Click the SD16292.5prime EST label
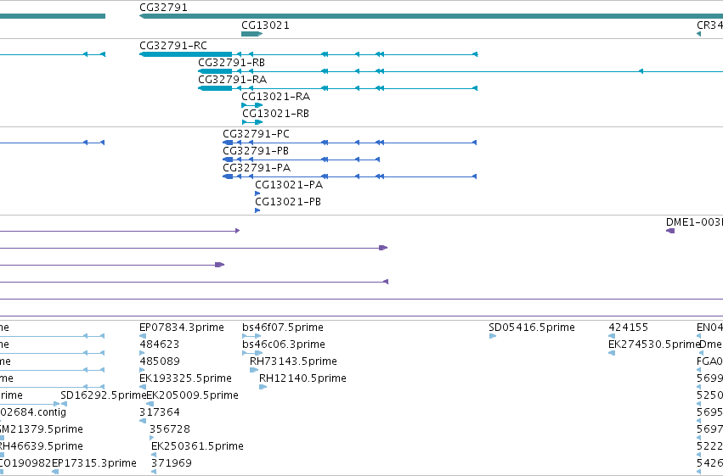This screenshot has height=476, width=723. [104, 395]
